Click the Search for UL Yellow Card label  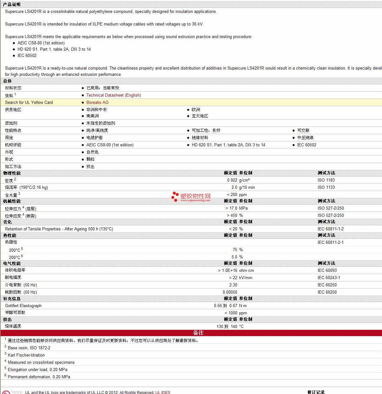29,102
